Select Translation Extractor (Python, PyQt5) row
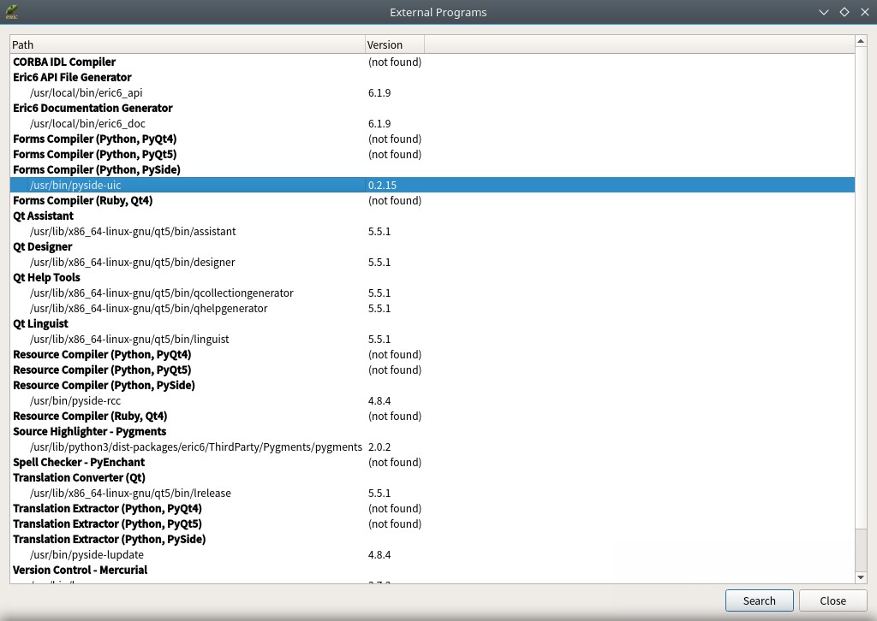 pyautogui.click(x=433, y=524)
